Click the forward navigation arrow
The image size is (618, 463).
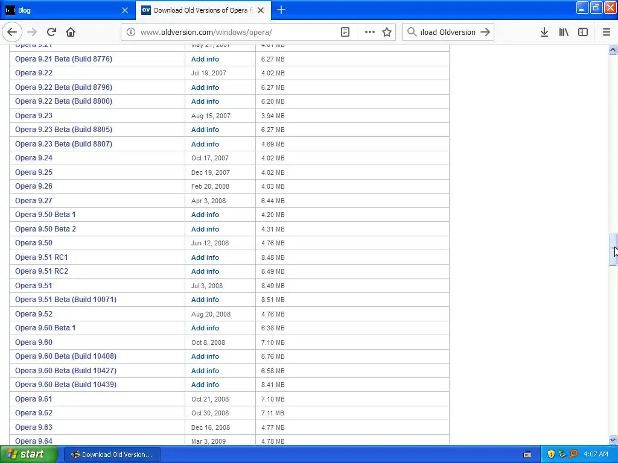pos(33,33)
